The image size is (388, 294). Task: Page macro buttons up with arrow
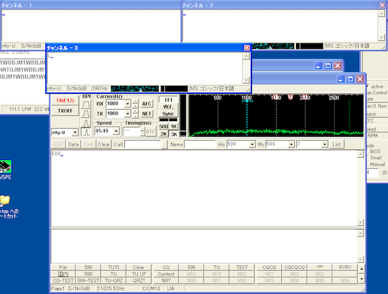coord(362,269)
